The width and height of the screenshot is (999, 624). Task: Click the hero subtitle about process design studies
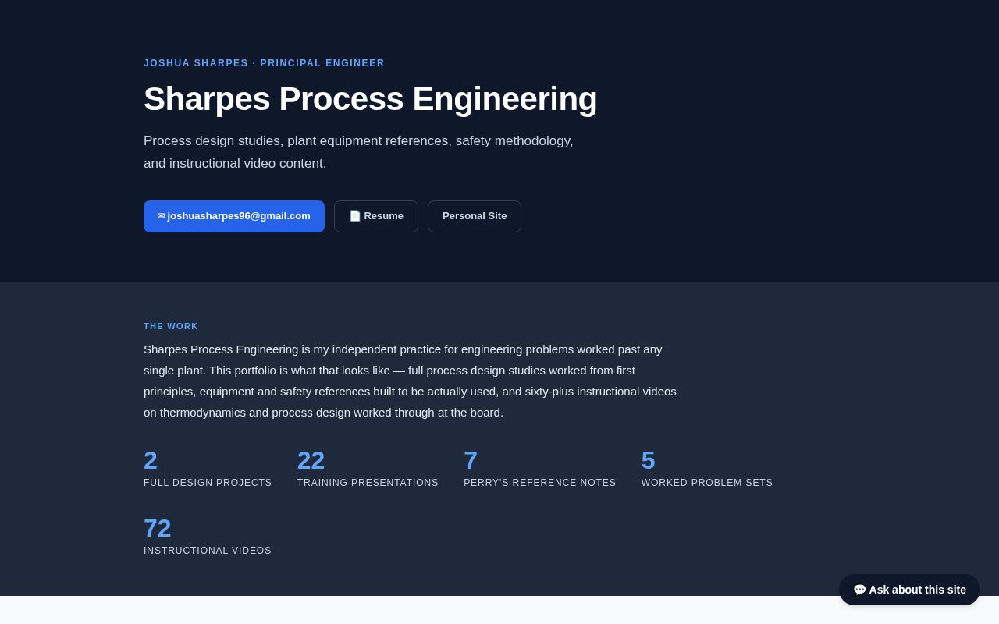358,152
